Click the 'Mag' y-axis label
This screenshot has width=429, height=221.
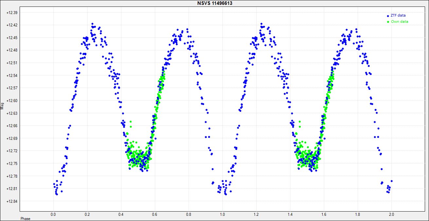[2, 105]
